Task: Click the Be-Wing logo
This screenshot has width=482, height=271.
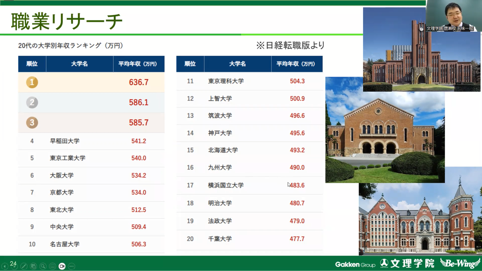Action: point(460,263)
